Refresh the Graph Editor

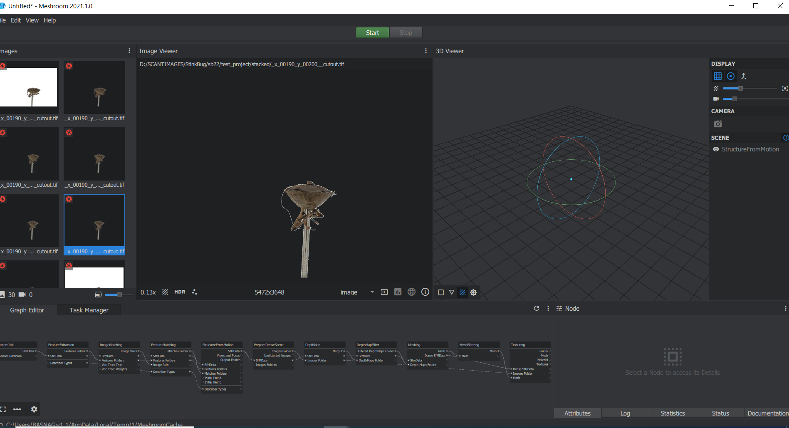click(537, 308)
